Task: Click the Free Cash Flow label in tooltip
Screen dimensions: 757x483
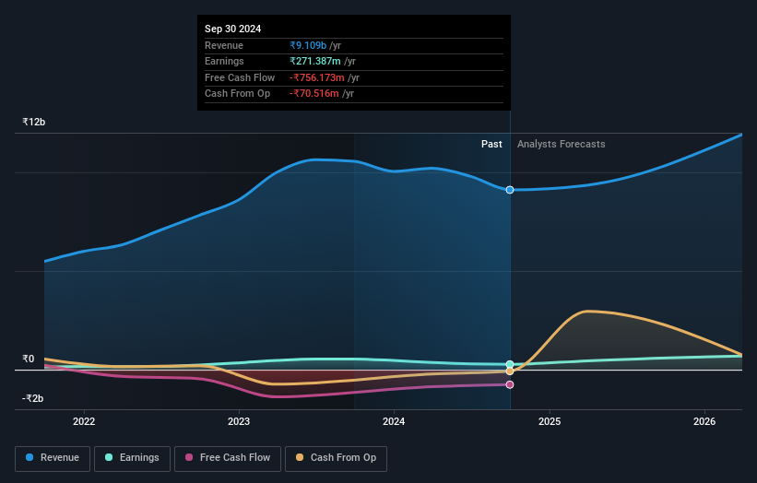Action: click(240, 77)
